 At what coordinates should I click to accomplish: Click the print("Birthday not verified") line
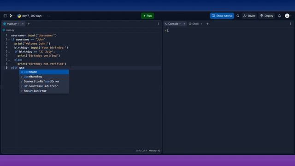point(42,64)
